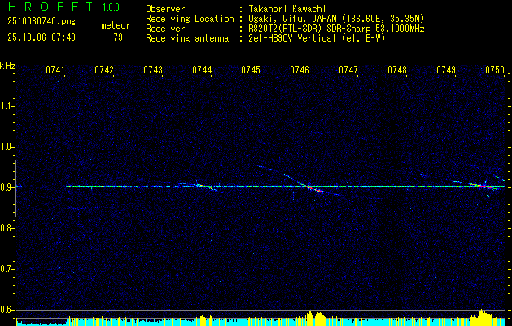This screenshot has height=326, width=512.
Task: Click the tall yellow power peak below 0746
Action: click(x=309, y=318)
